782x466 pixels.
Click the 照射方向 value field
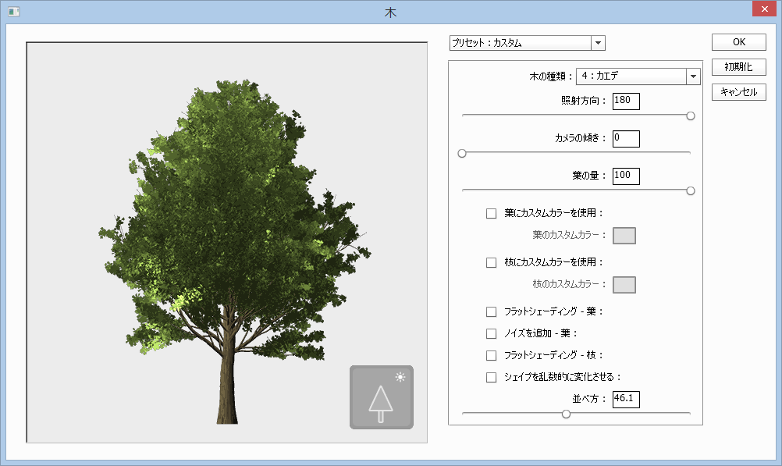[626, 101]
